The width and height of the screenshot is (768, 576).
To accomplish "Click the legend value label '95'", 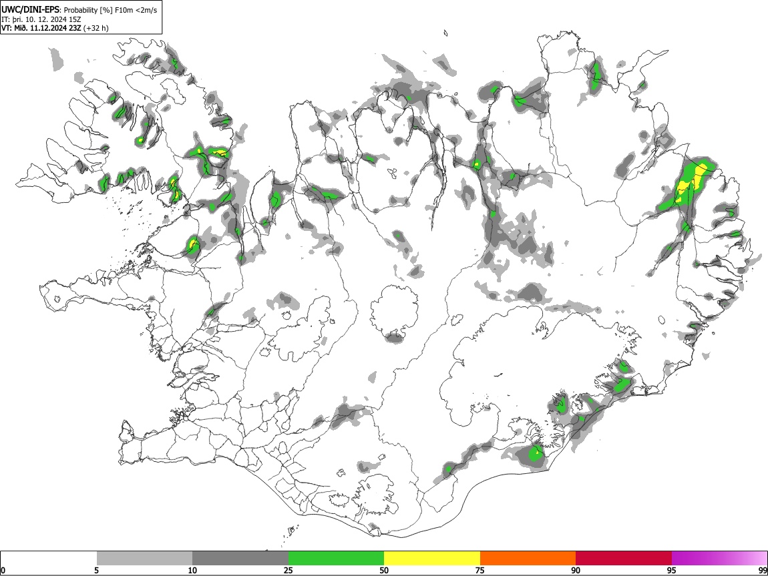I will click(x=672, y=570).
